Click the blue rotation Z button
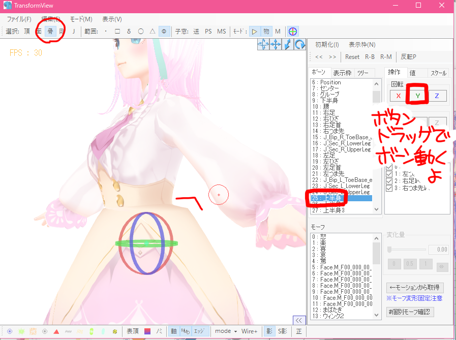This screenshot has height=340, width=456. pyautogui.click(x=437, y=96)
